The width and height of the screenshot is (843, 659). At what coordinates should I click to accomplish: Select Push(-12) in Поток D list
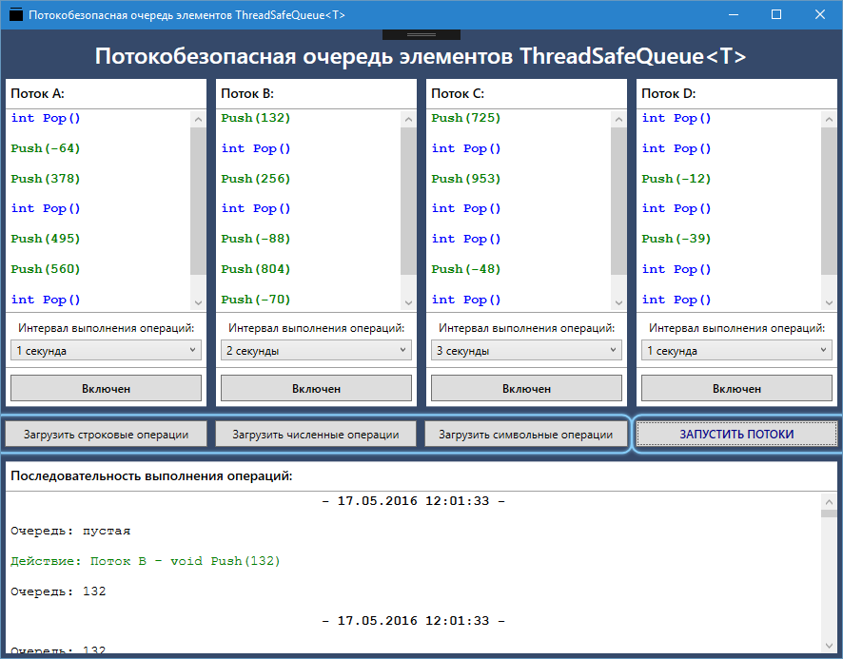676,178
